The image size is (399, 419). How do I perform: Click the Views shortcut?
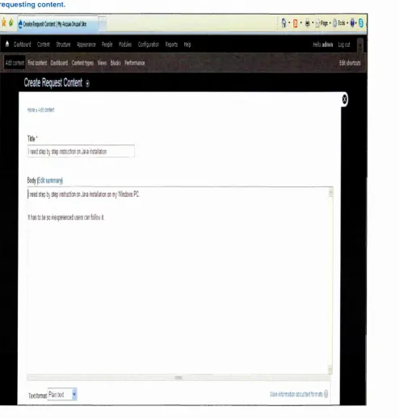(102, 63)
